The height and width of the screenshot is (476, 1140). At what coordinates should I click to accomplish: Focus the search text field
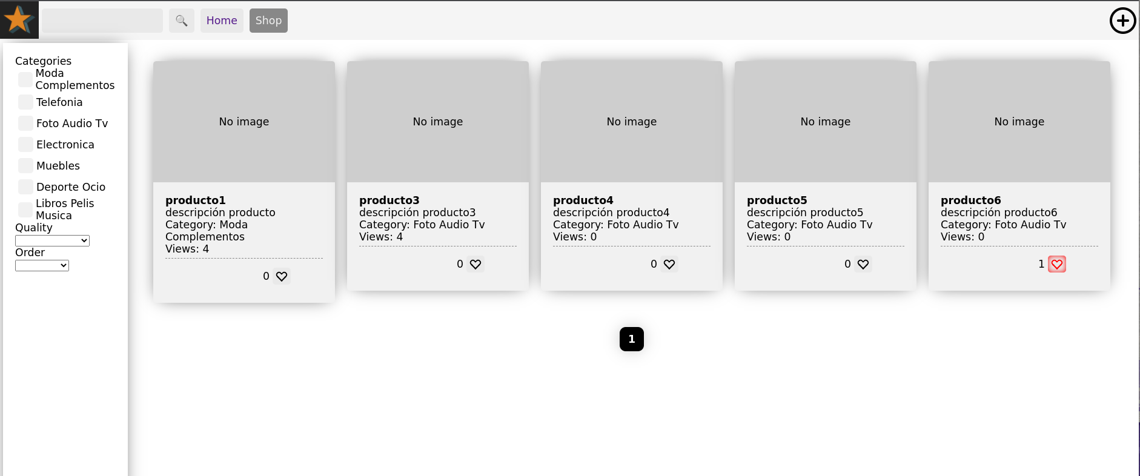(102, 21)
